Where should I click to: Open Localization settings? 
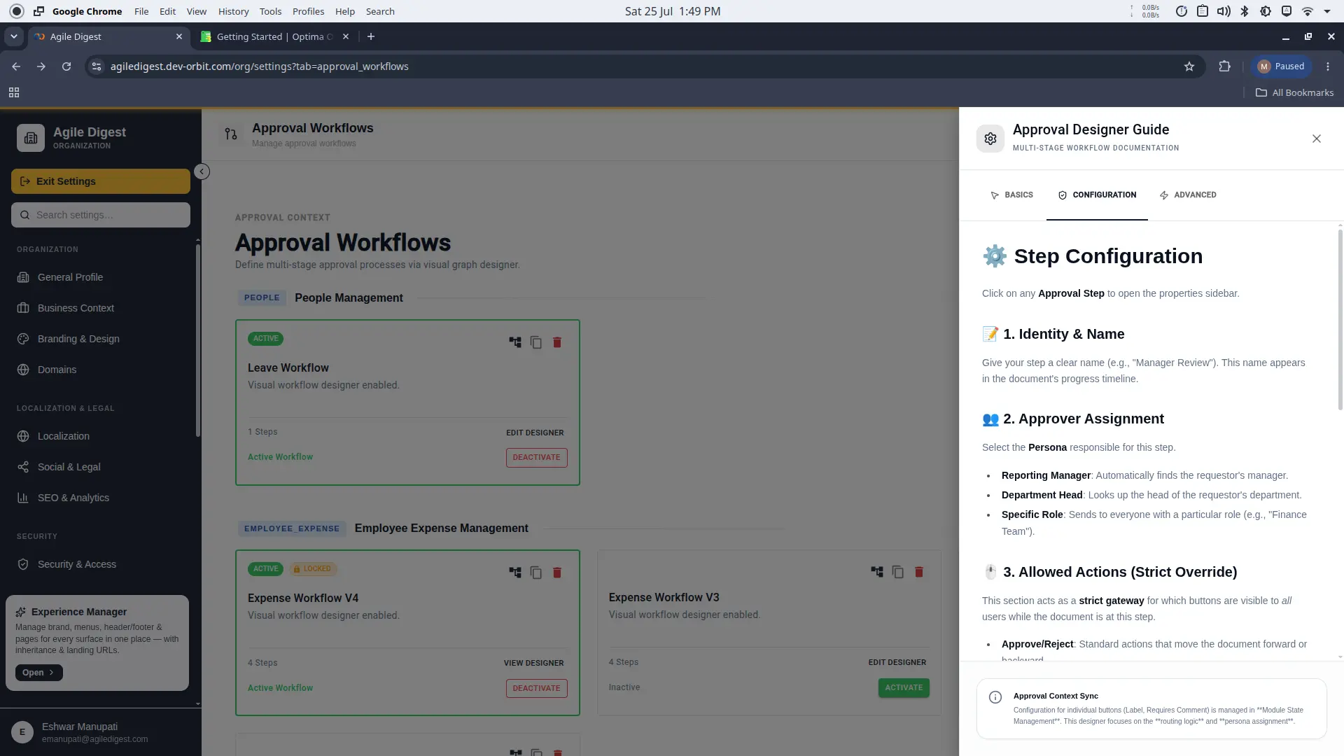[x=101, y=436]
